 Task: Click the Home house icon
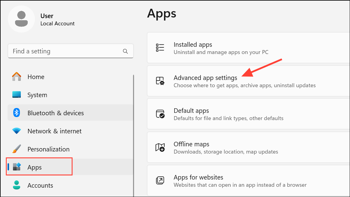17,77
